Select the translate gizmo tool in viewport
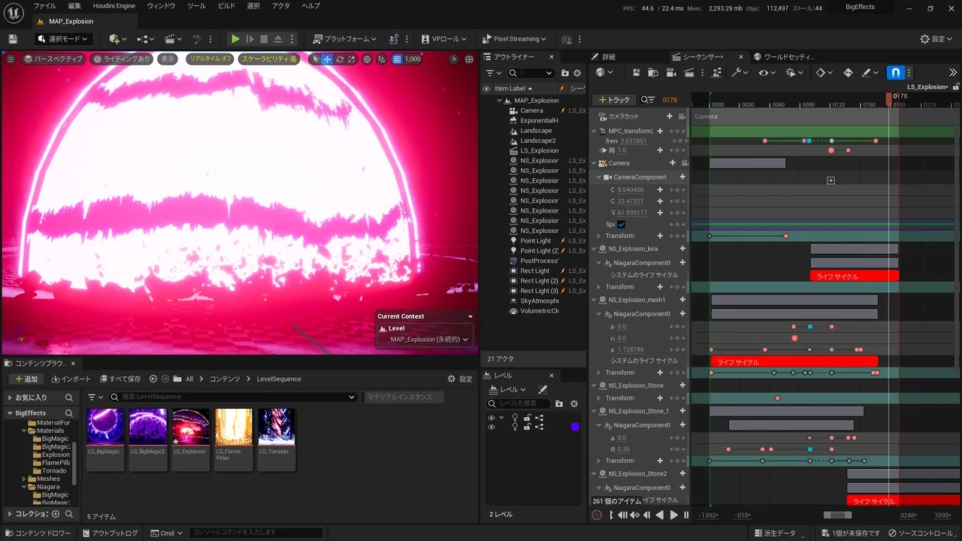The width and height of the screenshot is (962, 541). coord(328,59)
